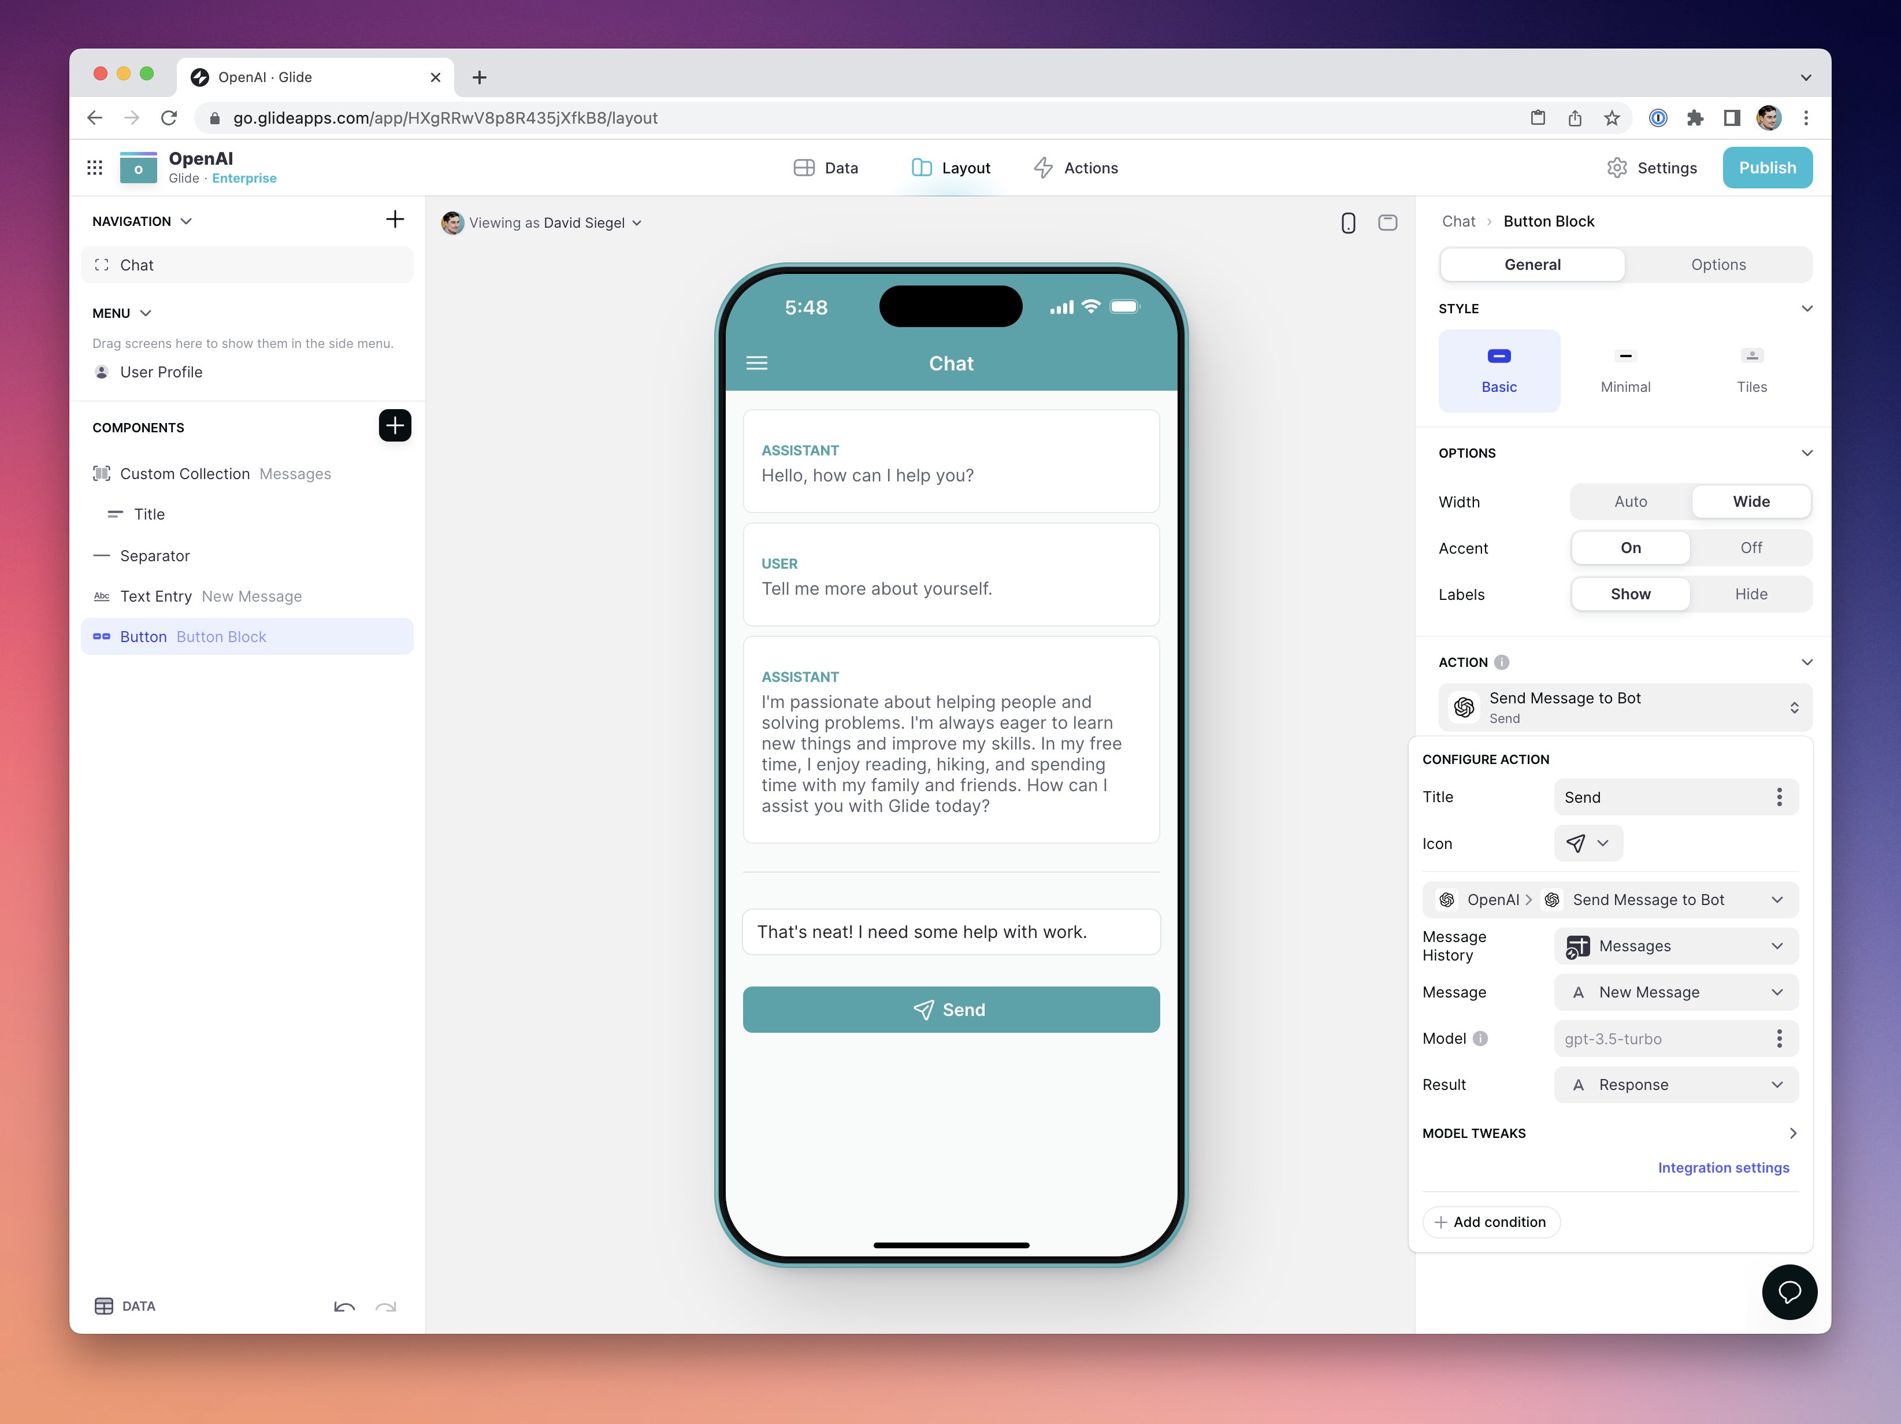
Task: Click the redo arrow icon
Action: click(386, 1306)
